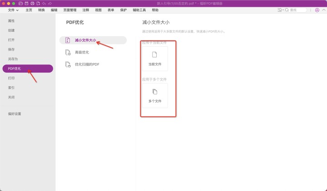This screenshot has height=191, width=327.
Task: Open the 页面管理 menu tab
Action: (70, 10)
